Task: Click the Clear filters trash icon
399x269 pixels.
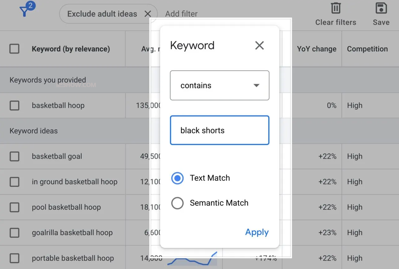Action: pos(336,8)
